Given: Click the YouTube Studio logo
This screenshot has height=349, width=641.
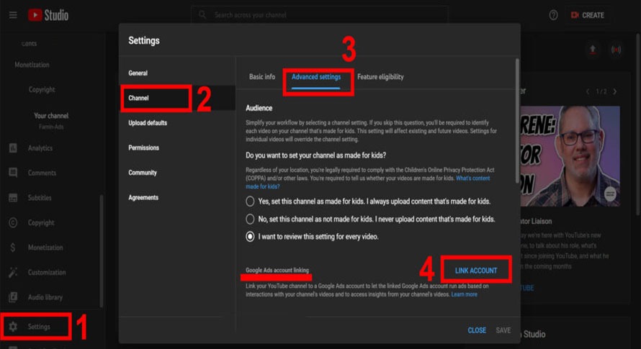Looking at the screenshot, I should [x=48, y=15].
